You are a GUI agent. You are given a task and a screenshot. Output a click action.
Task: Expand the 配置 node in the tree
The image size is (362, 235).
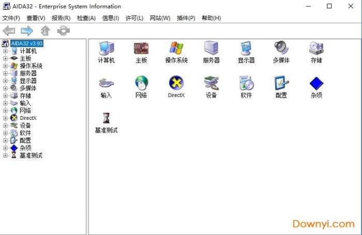tap(5, 140)
